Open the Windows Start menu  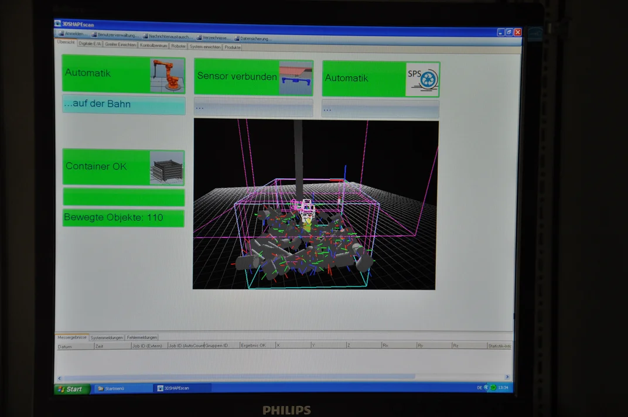click(72, 389)
